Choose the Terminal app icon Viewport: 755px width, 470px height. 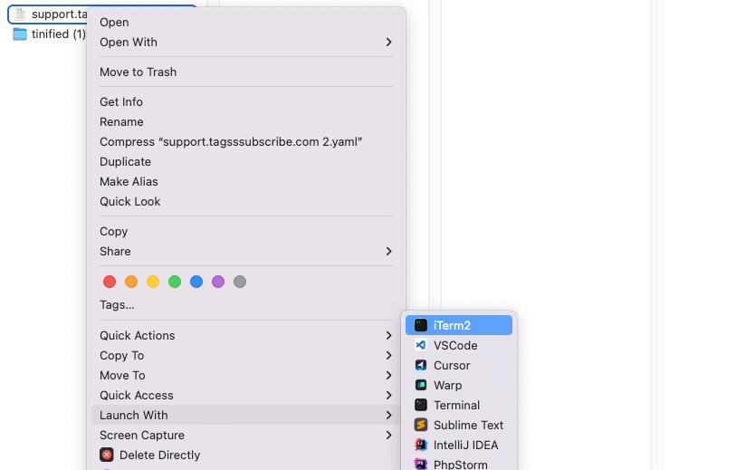tap(421, 405)
